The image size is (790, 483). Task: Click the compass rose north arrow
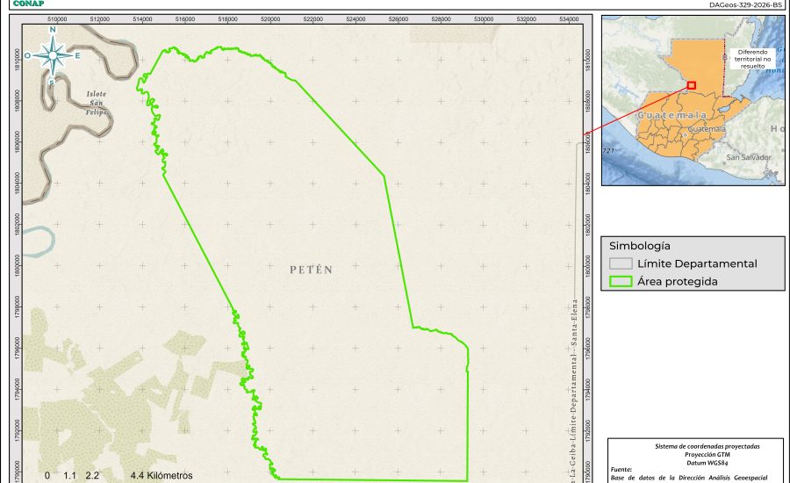pyautogui.click(x=53, y=54)
